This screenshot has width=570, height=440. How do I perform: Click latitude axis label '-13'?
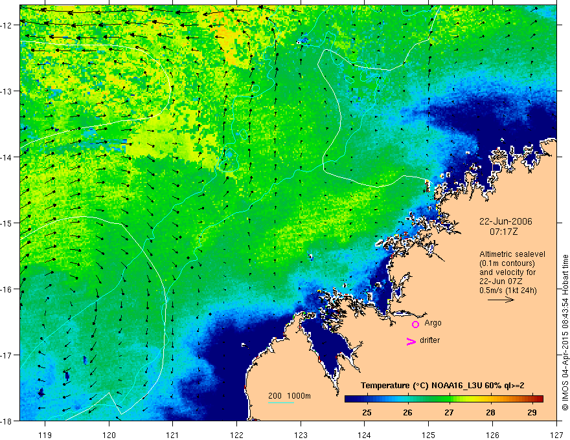pyautogui.click(x=7, y=91)
